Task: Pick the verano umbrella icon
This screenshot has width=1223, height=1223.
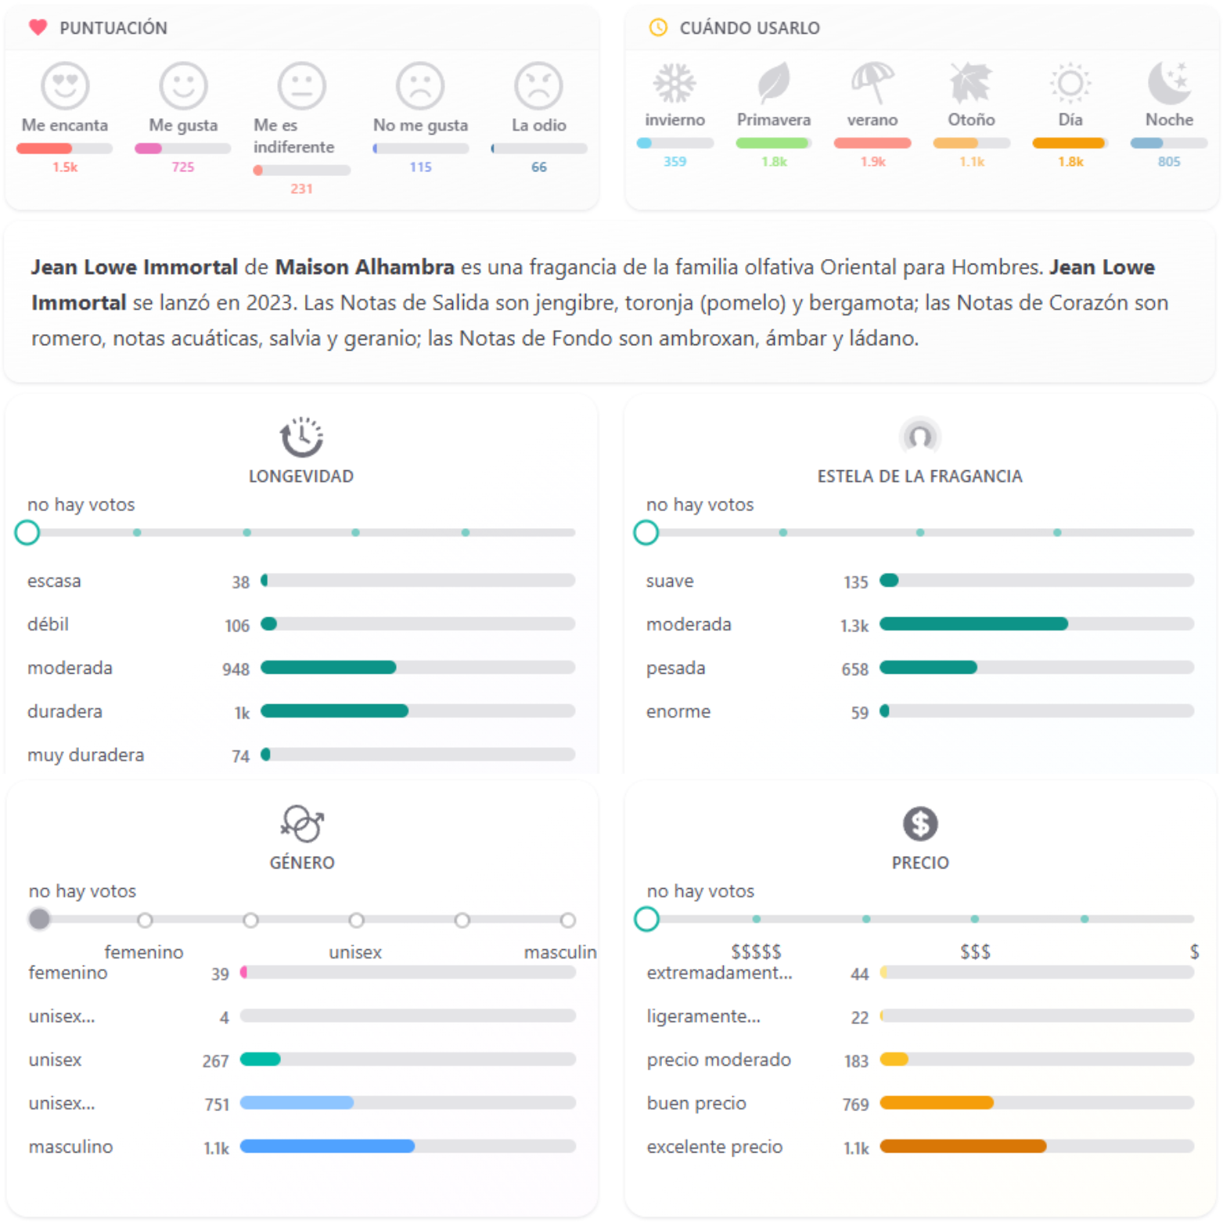Action: [x=872, y=83]
